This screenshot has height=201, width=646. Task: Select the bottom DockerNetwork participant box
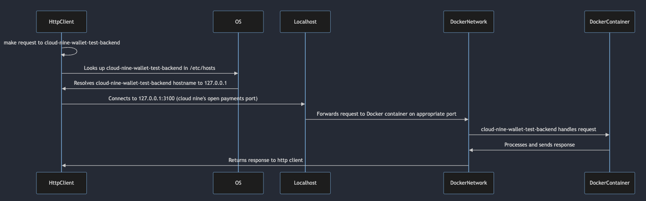[x=468, y=183]
